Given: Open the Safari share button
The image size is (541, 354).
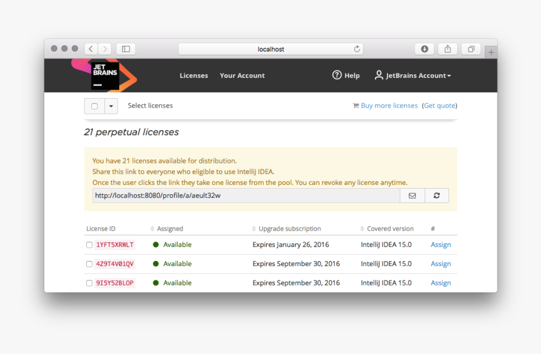Looking at the screenshot, I should (447, 49).
